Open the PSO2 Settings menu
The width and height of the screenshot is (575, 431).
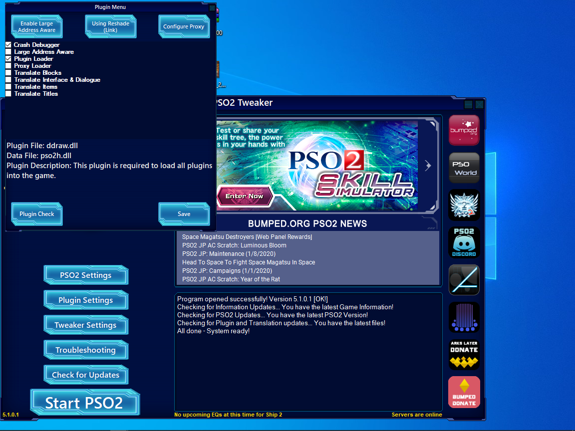(86, 275)
